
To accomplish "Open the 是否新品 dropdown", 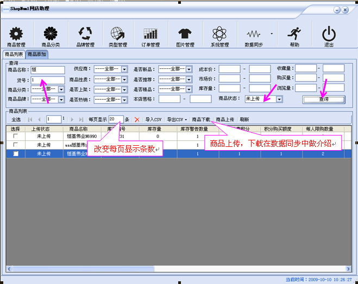I will click(189, 69).
